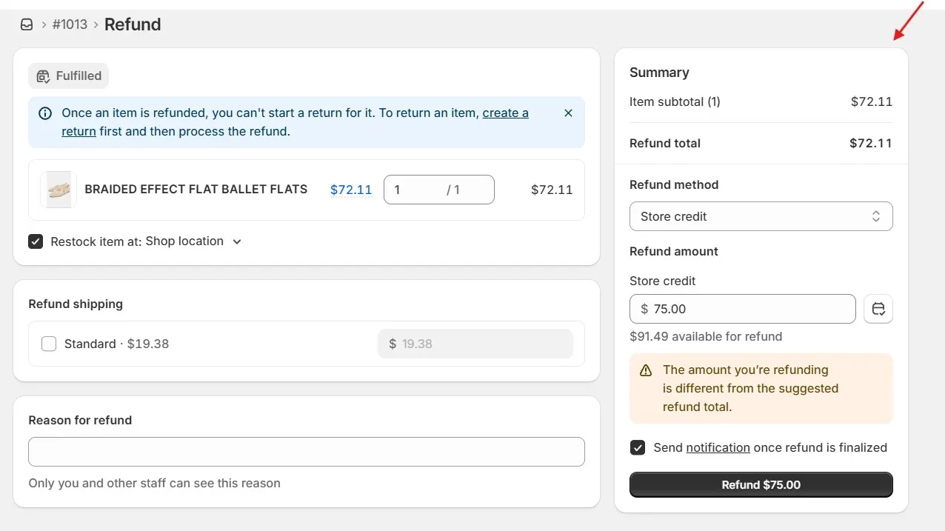
Task: Expand the Shop location dropdown chevron
Action: point(237,241)
